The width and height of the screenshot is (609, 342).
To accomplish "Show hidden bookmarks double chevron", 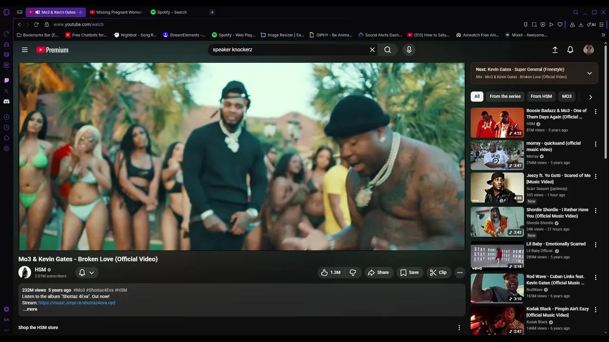I will [603, 35].
